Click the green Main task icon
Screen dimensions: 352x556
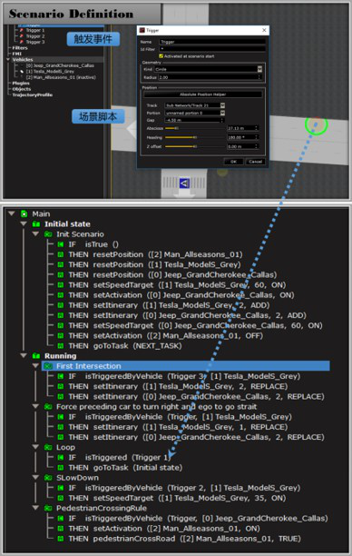[24, 213]
